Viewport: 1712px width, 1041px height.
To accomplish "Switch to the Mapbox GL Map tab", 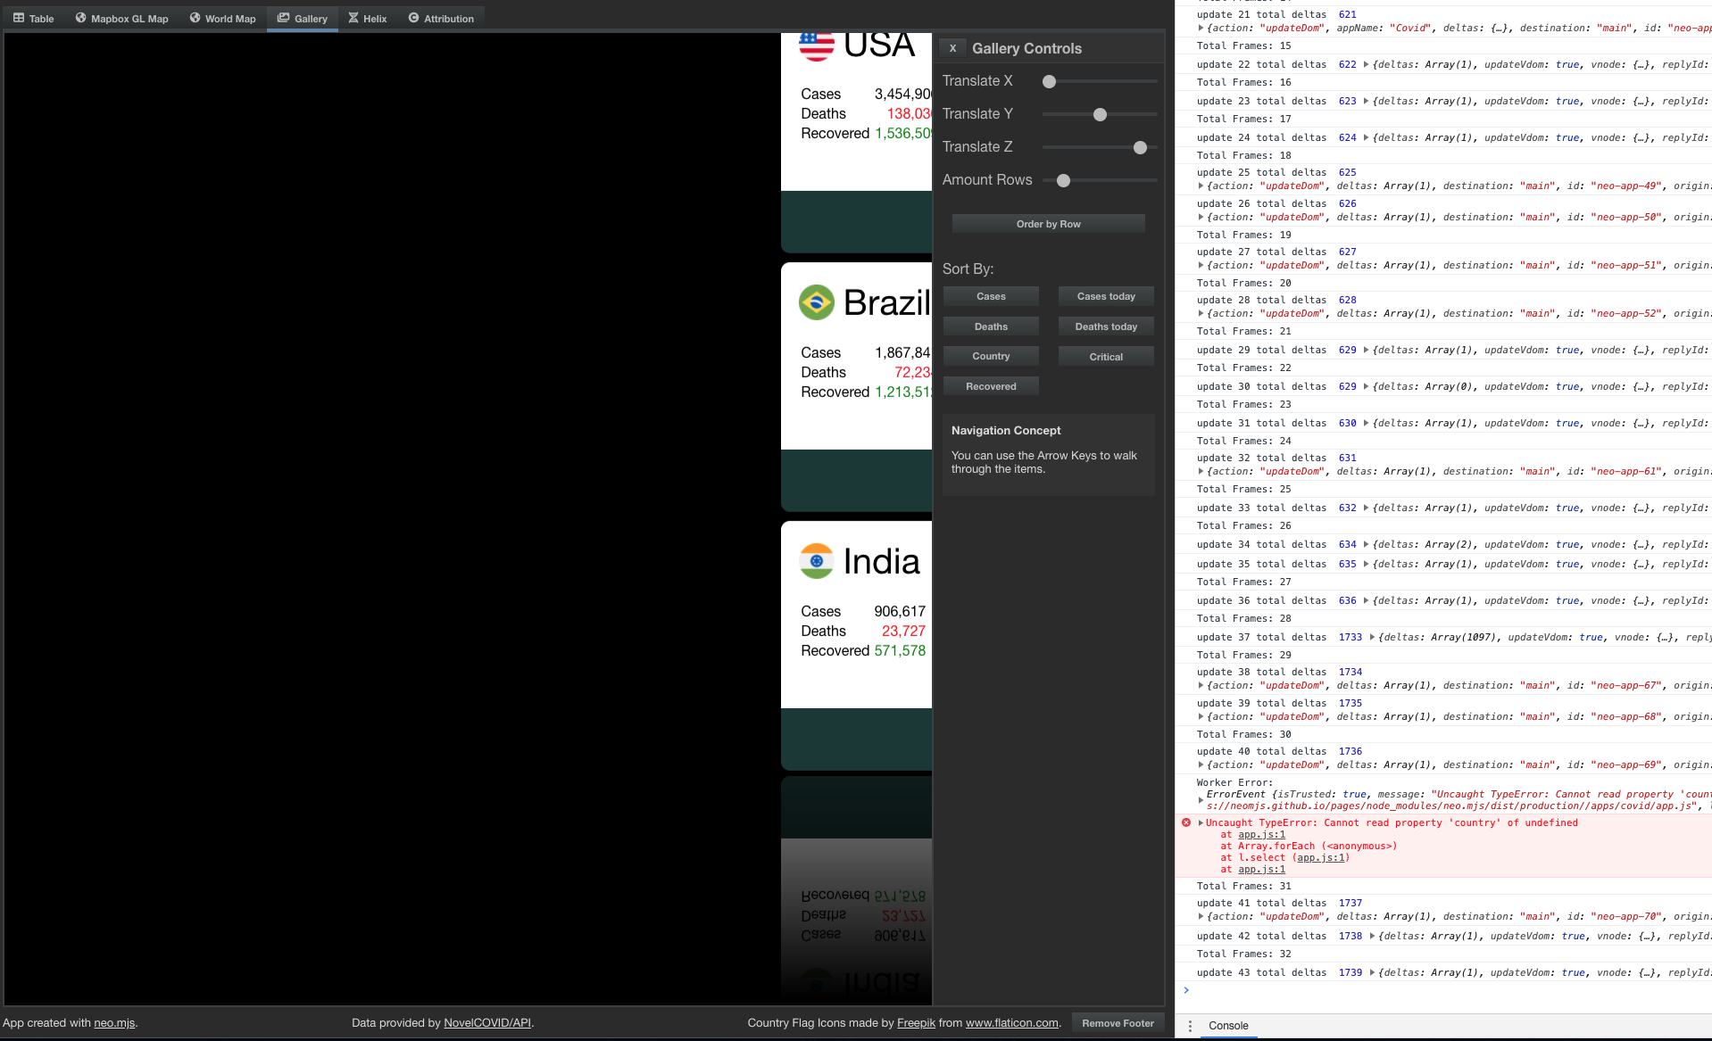I will 122,18.
